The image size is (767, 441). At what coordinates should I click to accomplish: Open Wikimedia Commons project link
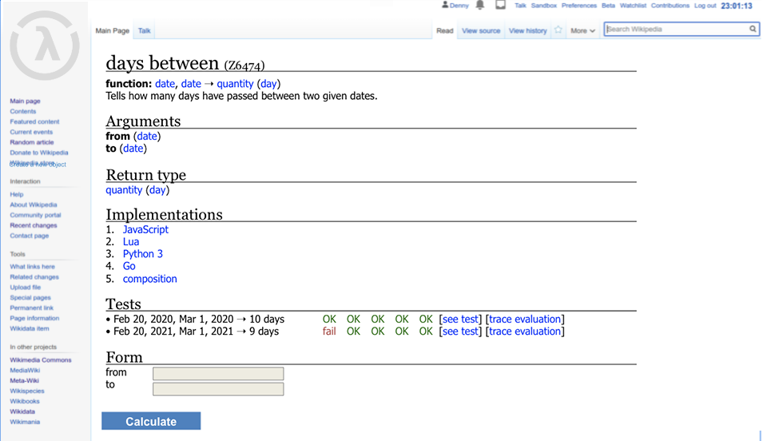41,360
